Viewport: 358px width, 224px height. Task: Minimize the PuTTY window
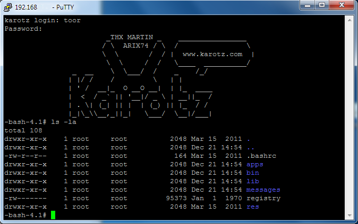click(x=308, y=5)
